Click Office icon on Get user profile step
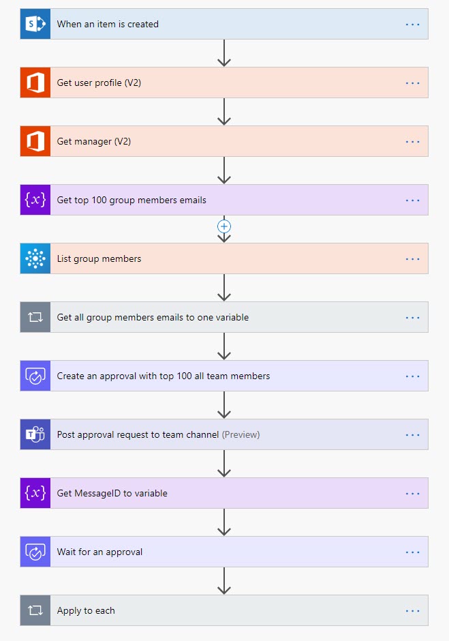The height and width of the screenshot is (641, 449). click(35, 83)
